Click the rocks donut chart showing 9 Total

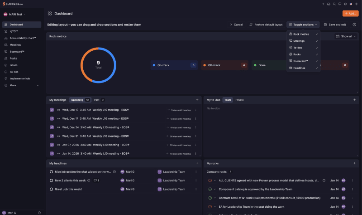(98, 65)
